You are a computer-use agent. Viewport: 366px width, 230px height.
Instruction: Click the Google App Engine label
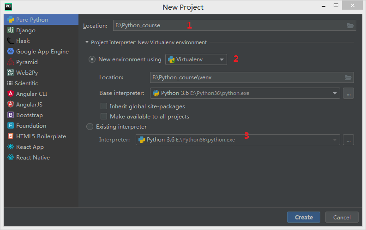[x=42, y=52]
